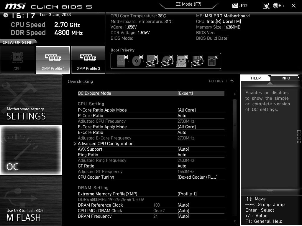Switch to XMP Profile 2
The image size is (302, 226).
[x=88, y=60]
